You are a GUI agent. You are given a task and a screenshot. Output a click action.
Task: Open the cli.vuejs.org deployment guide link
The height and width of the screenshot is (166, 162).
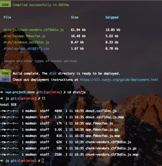click(119, 80)
